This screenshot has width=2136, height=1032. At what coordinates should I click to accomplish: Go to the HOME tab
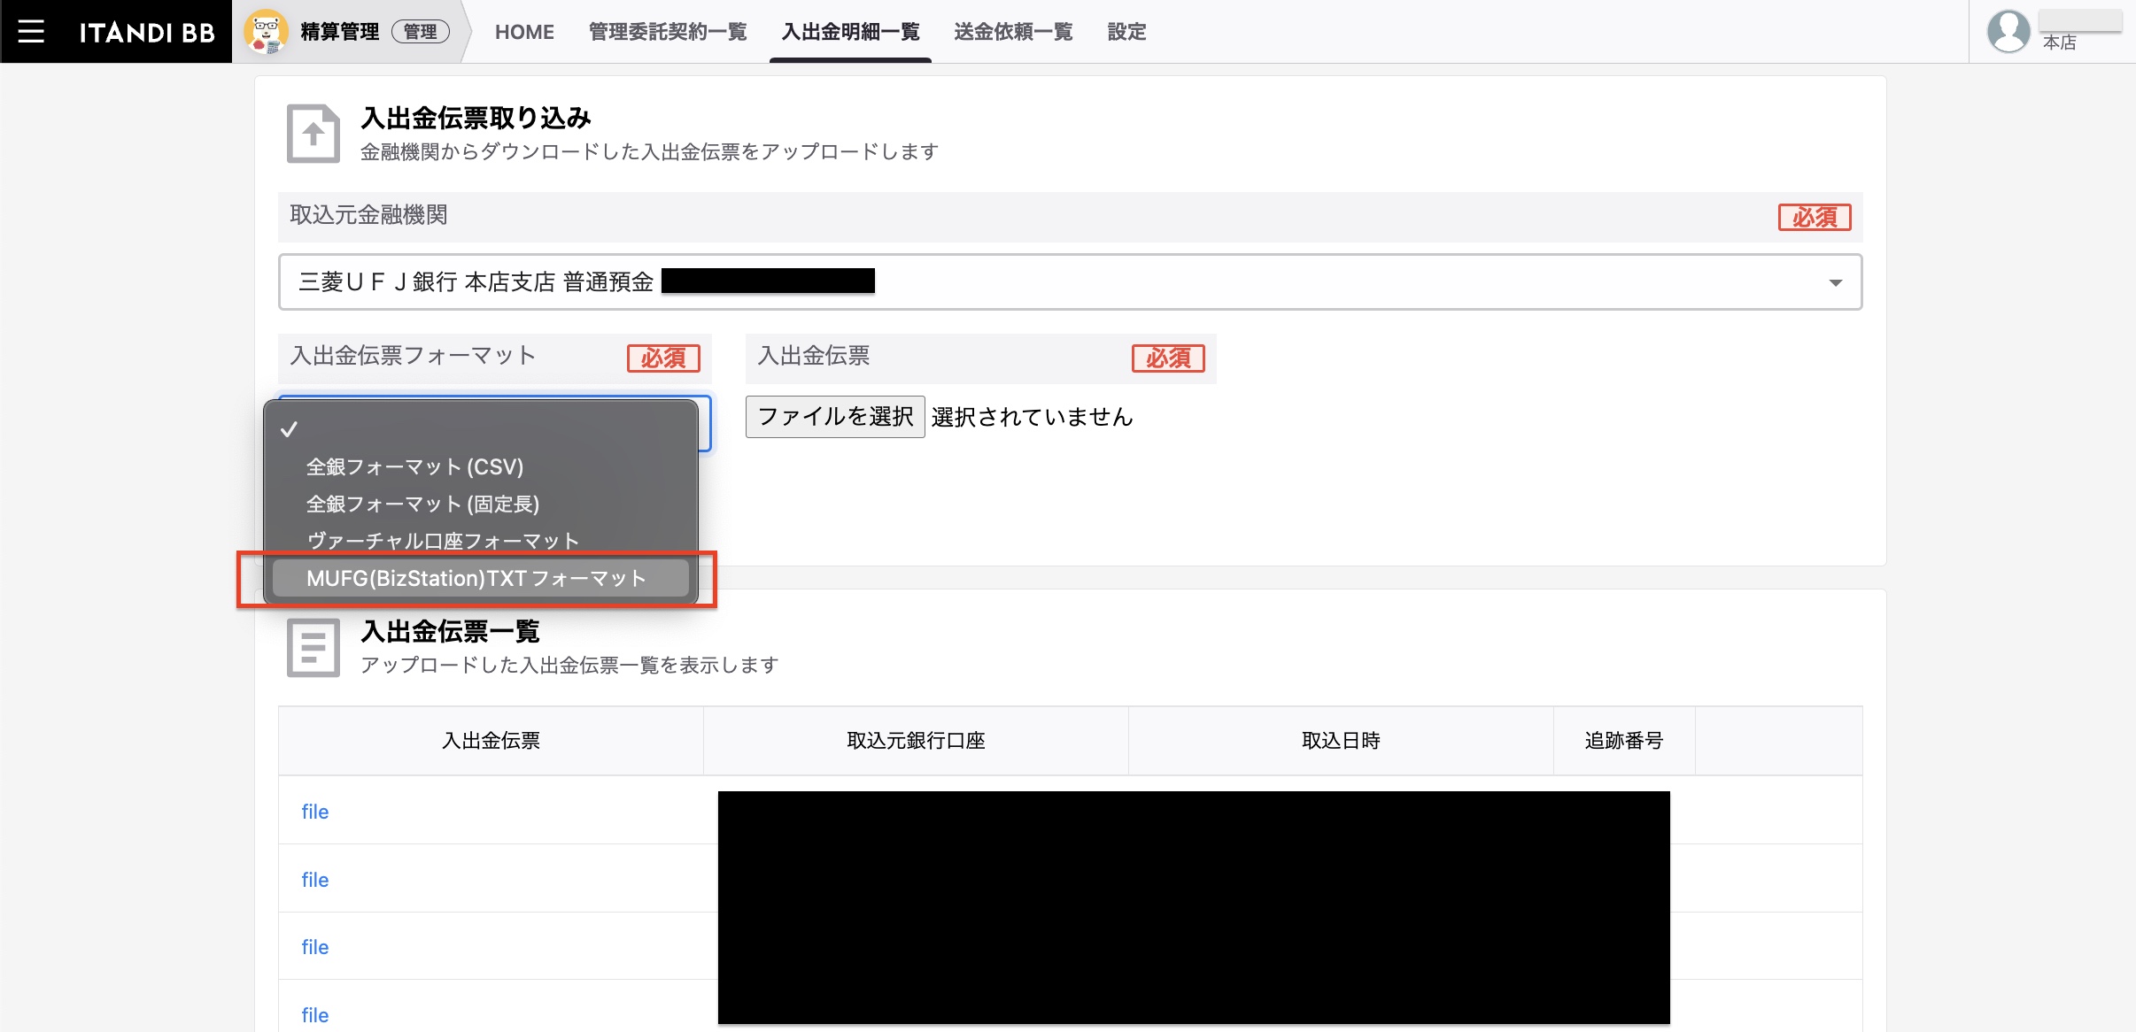coord(524,32)
